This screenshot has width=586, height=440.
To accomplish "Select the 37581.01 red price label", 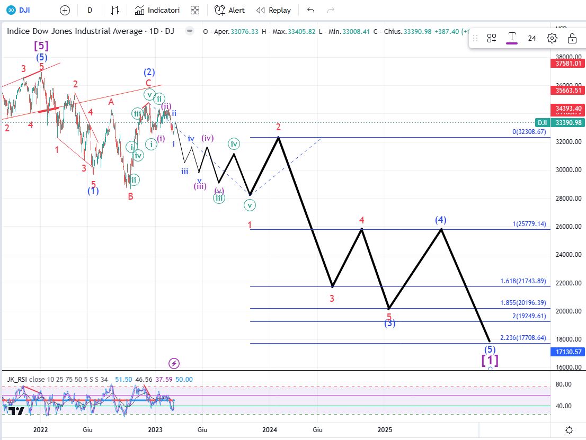I will coord(567,64).
